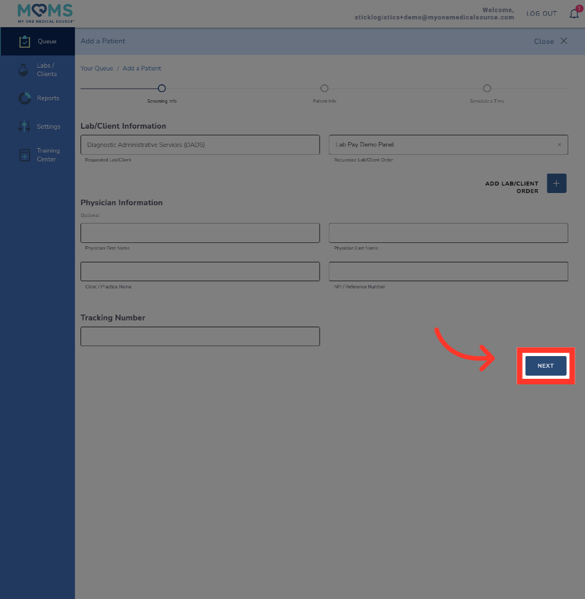Viewport: 585px width, 599px height.
Task: Click the Tracking Number input field
Action: (x=200, y=336)
